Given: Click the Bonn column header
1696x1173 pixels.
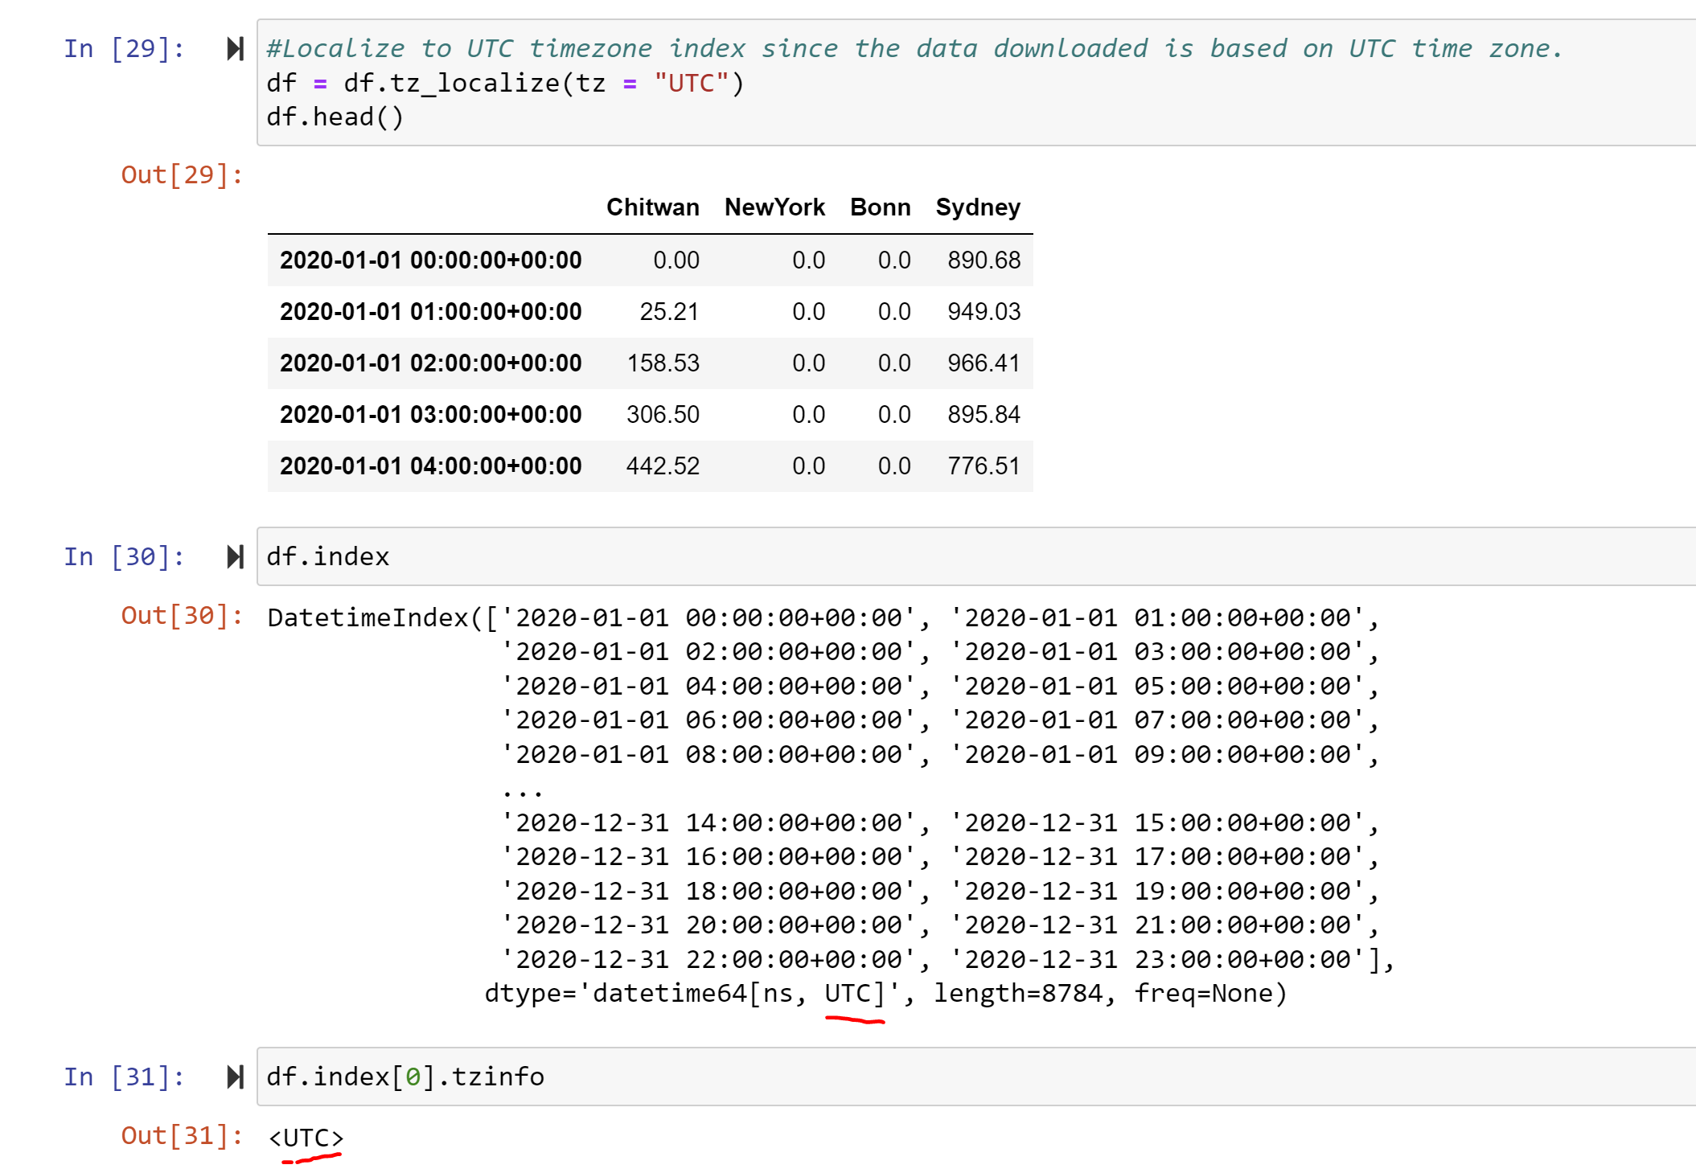Looking at the screenshot, I should 880,207.
